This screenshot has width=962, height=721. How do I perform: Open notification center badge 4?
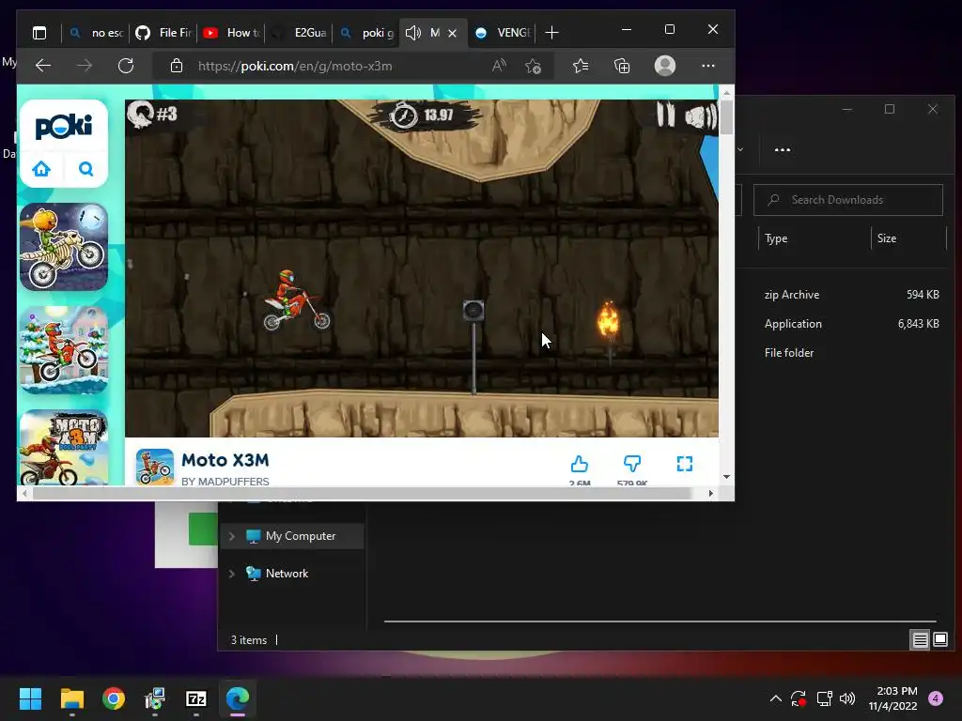tap(936, 698)
